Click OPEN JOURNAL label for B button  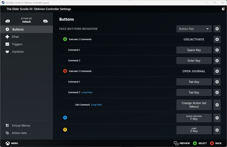(x=194, y=71)
